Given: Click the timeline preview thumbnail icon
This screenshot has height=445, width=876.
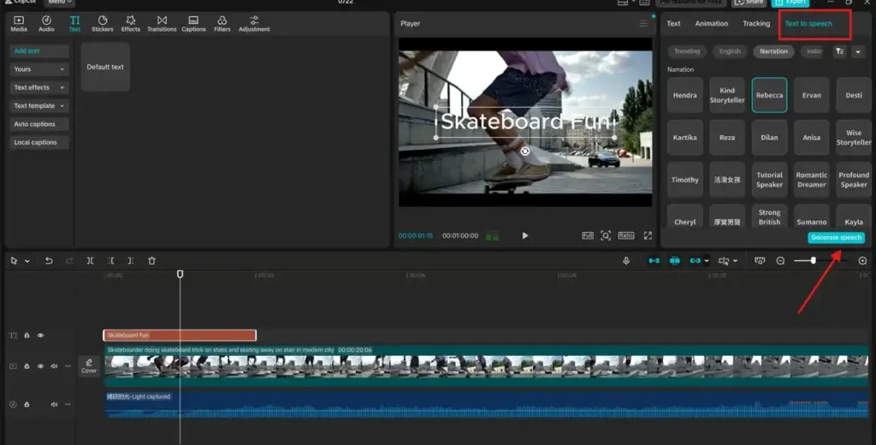Looking at the screenshot, I should (760, 260).
